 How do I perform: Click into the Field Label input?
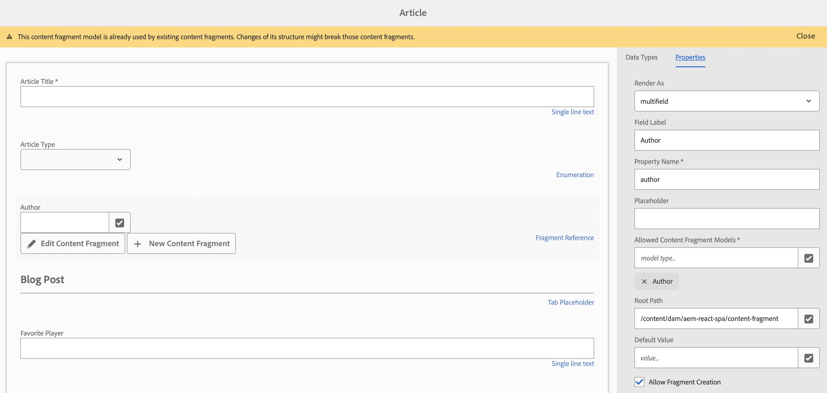[x=727, y=140]
